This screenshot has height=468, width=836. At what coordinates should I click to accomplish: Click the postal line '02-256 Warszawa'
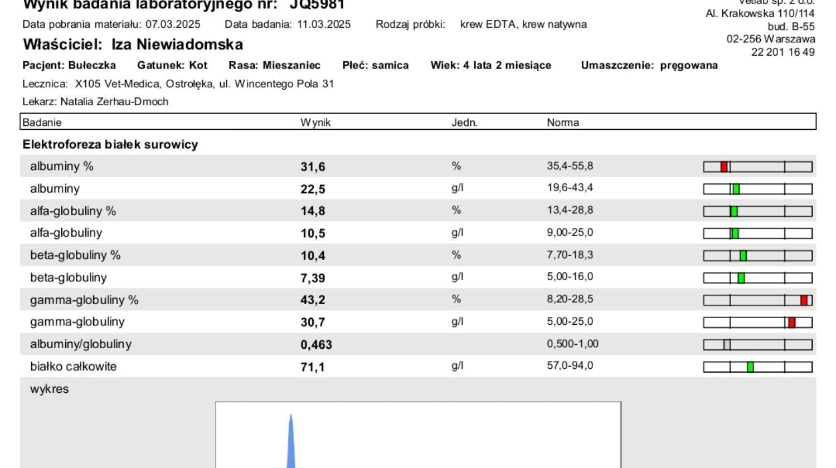coord(771,39)
